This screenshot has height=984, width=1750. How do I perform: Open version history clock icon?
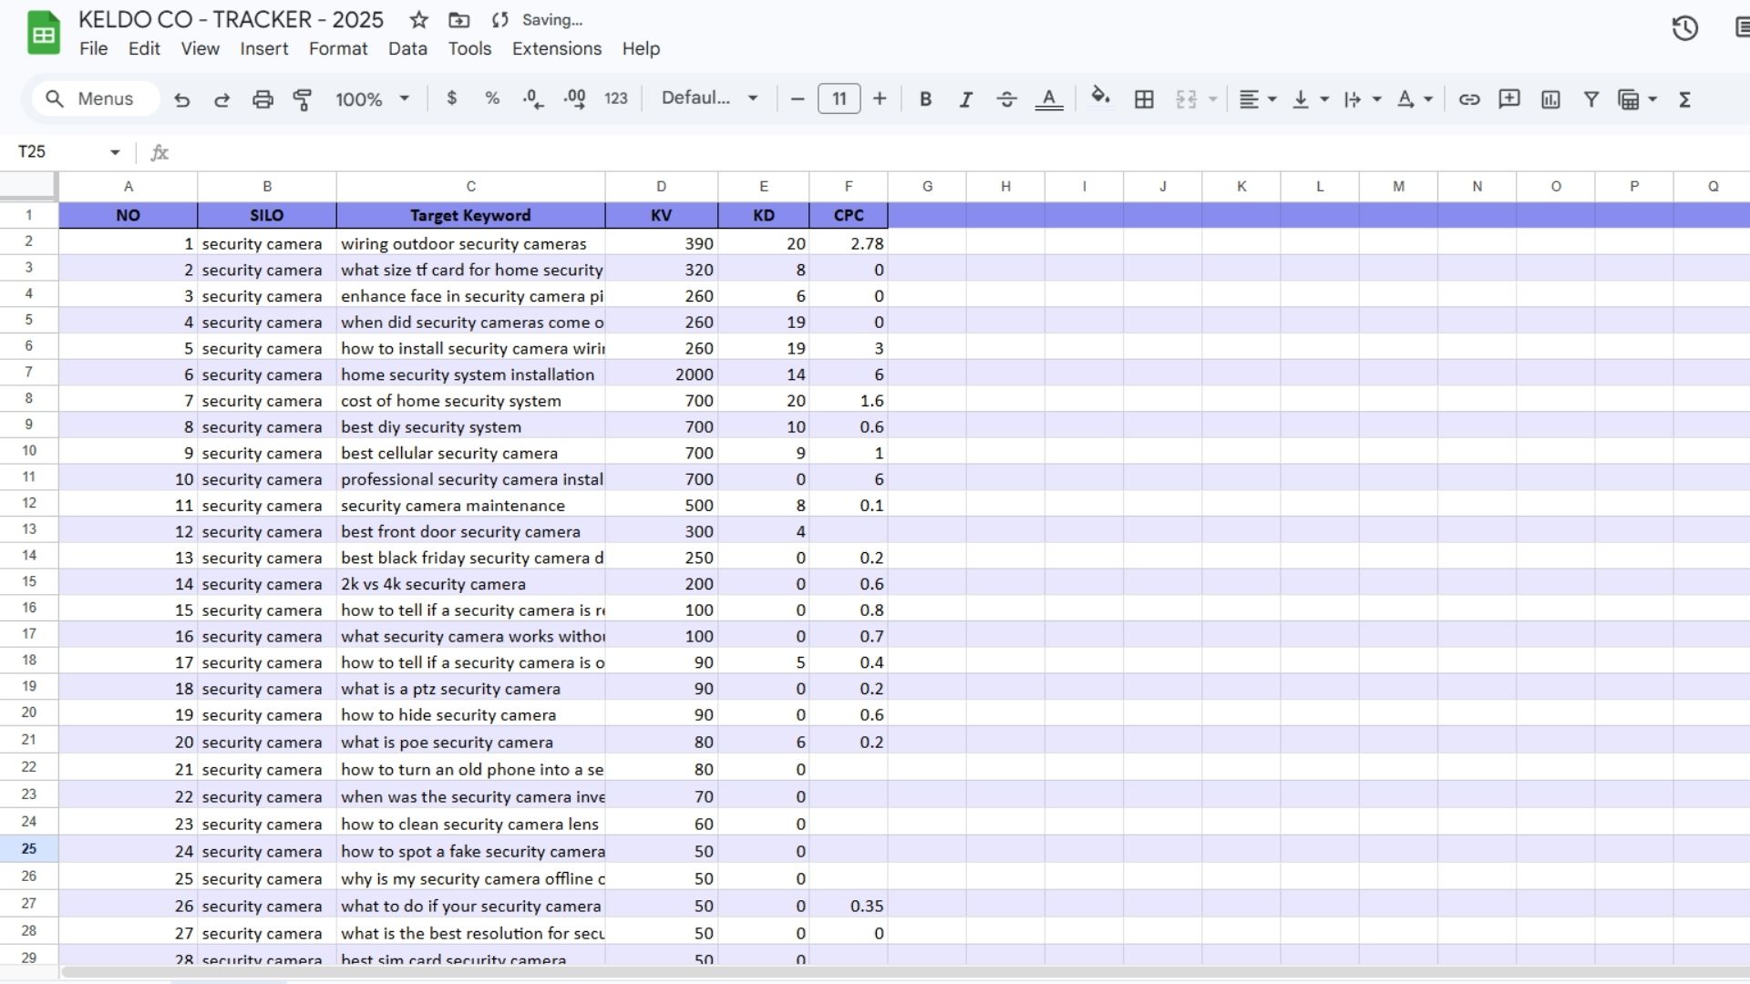tap(1684, 28)
